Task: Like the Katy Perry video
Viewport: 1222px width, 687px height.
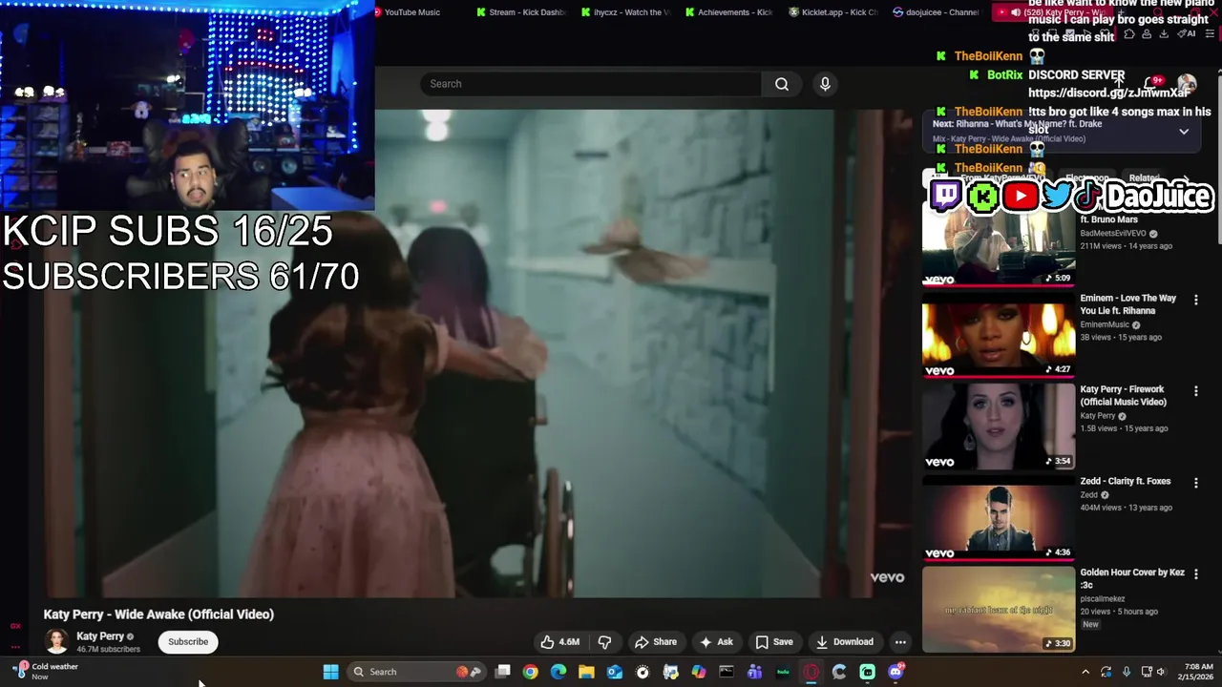Action: coord(560,642)
